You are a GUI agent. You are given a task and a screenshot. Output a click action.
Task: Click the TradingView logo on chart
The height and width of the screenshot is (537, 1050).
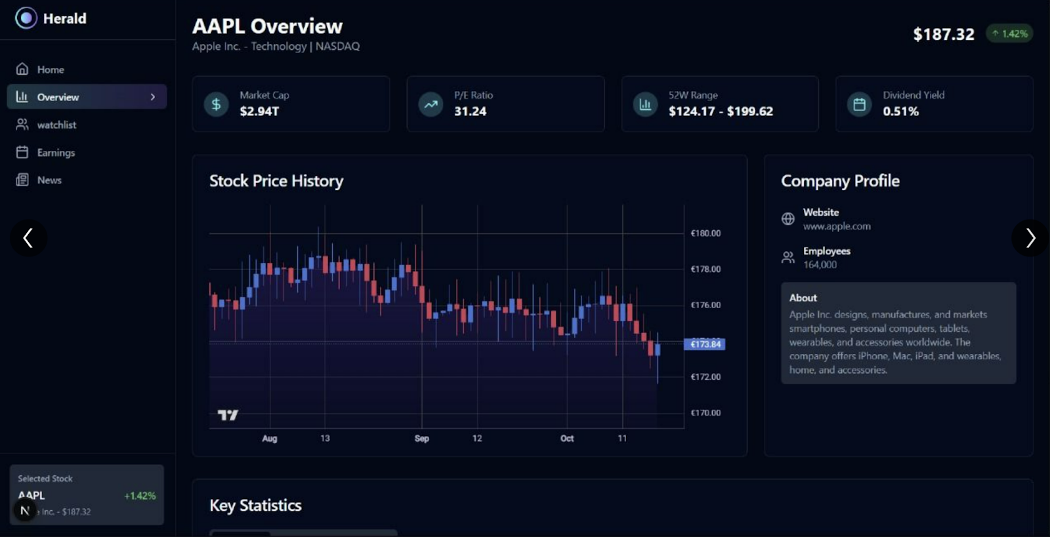click(x=228, y=415)
